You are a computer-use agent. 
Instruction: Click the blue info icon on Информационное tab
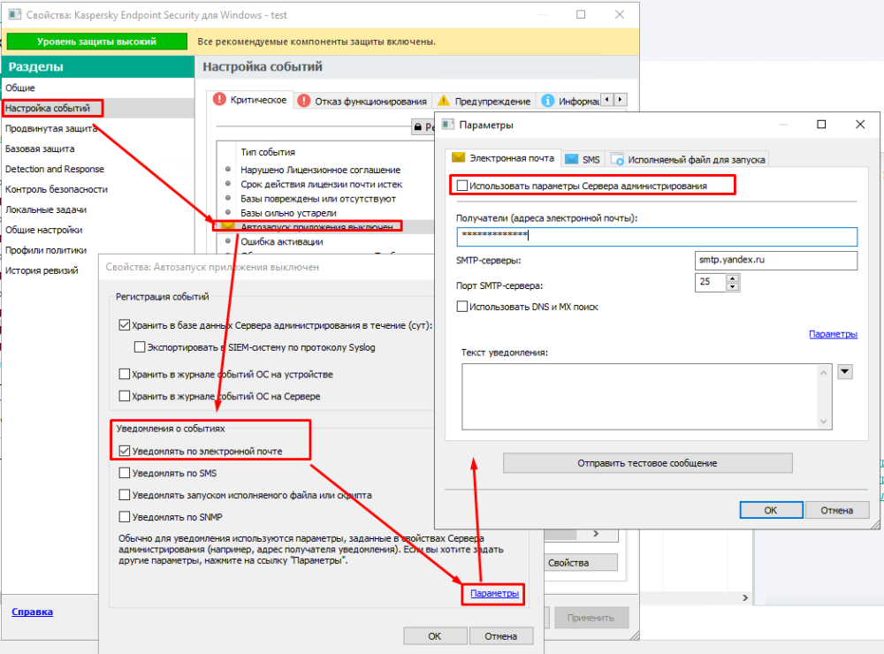pyautogui.click(x=547, y=101)
